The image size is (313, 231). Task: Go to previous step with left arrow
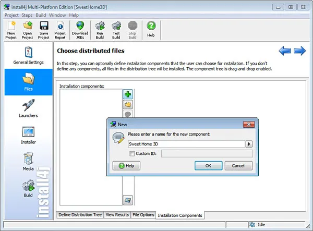[x=285, y=51]
